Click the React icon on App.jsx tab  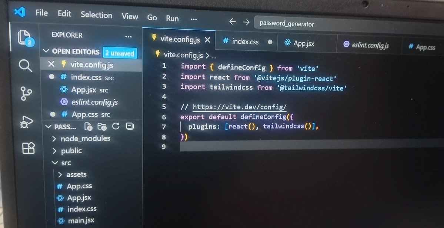tap(288, 43)
